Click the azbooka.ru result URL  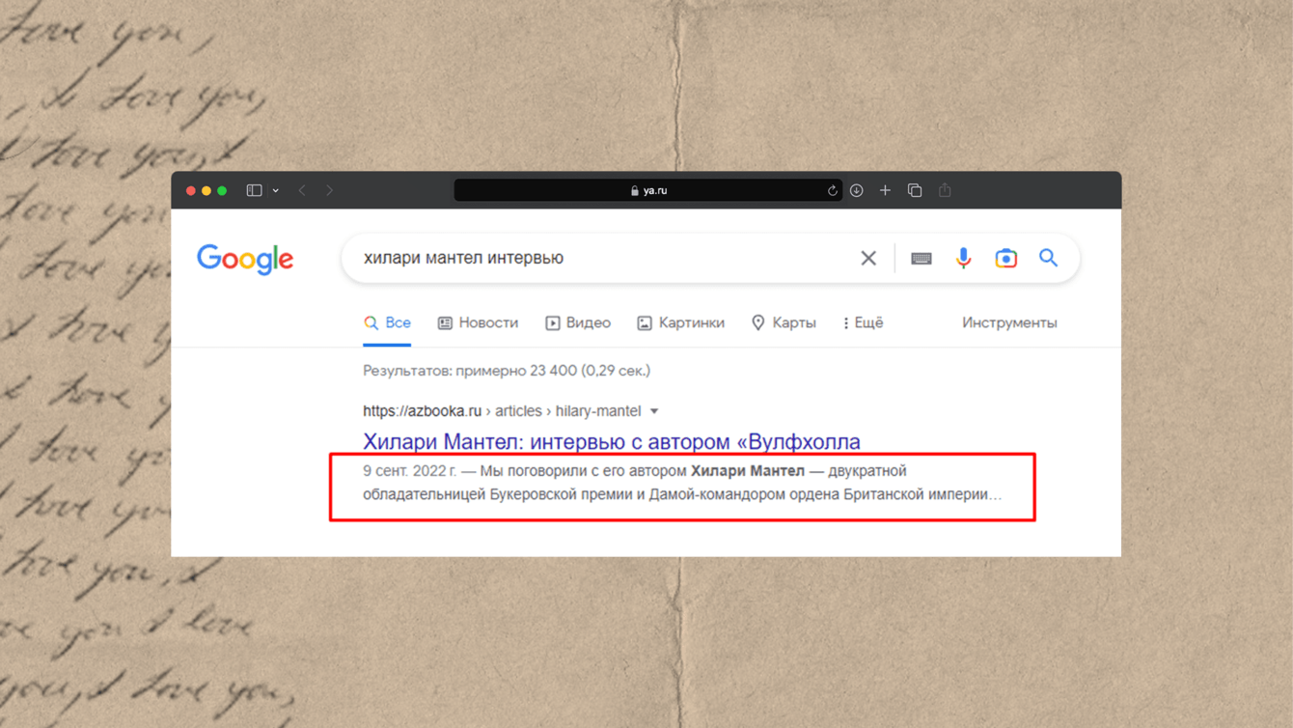click(502, 411)
